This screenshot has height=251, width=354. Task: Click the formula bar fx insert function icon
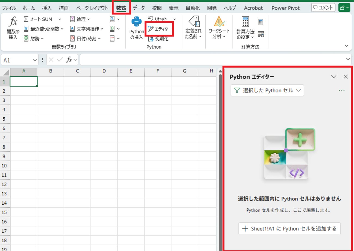tap(69, 60)
